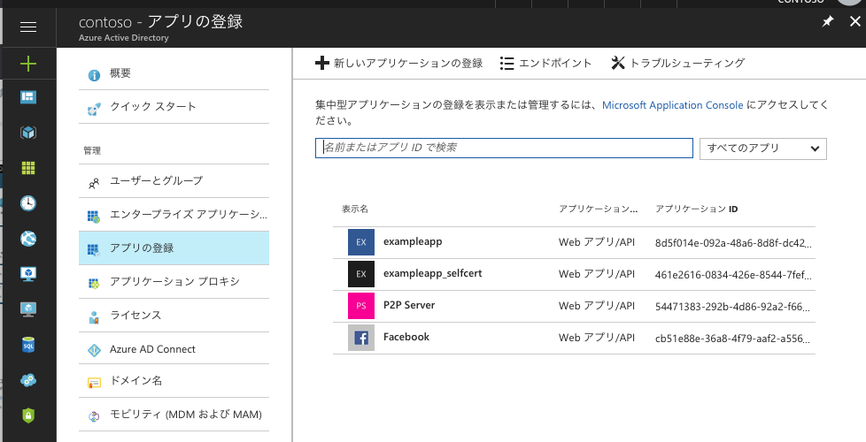The width and height of the screenshot is (866, 442).
Task: Open the P2P Server application
Action: (574, 307)
